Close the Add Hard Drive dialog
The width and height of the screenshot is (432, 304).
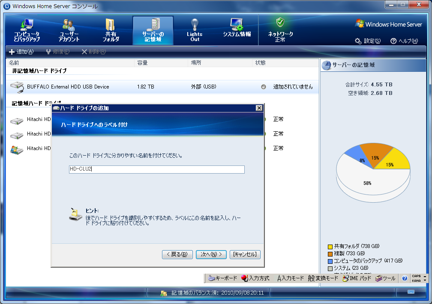[259, 108]
